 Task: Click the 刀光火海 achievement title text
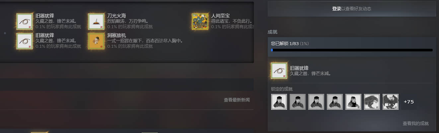[x=116, y=16]
